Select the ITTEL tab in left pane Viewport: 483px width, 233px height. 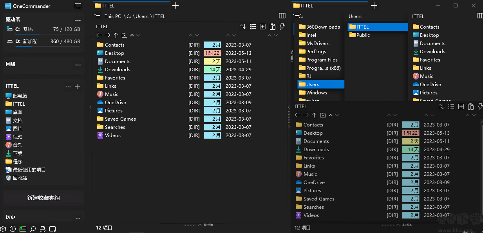coord(131,5)
